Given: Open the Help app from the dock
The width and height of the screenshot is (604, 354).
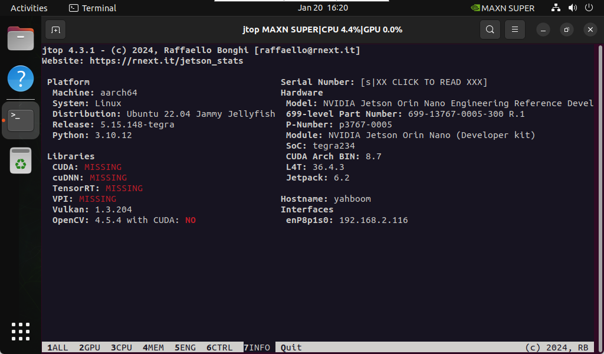Looking at the screenshot, I should [21, 78].
